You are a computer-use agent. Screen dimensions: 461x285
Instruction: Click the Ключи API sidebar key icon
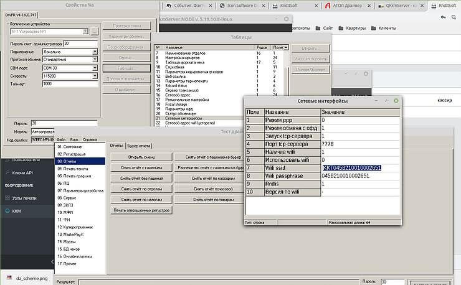click(x=7, y=173)
